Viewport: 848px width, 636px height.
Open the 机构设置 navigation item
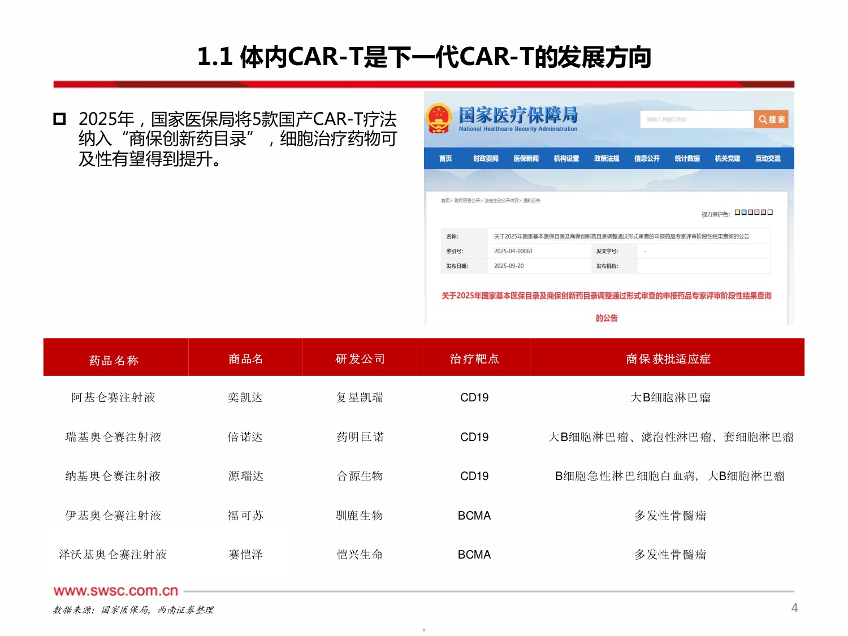[x=566, y=158]
